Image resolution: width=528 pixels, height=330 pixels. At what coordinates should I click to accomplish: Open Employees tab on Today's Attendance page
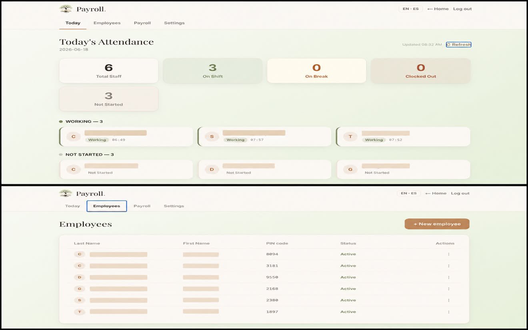[x=107, y=23]
